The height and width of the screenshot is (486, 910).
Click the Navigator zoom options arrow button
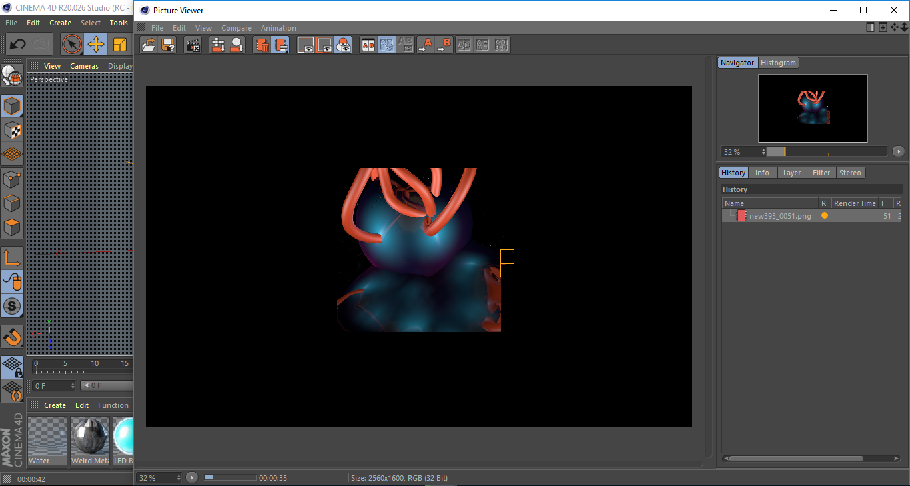point(898,151)
